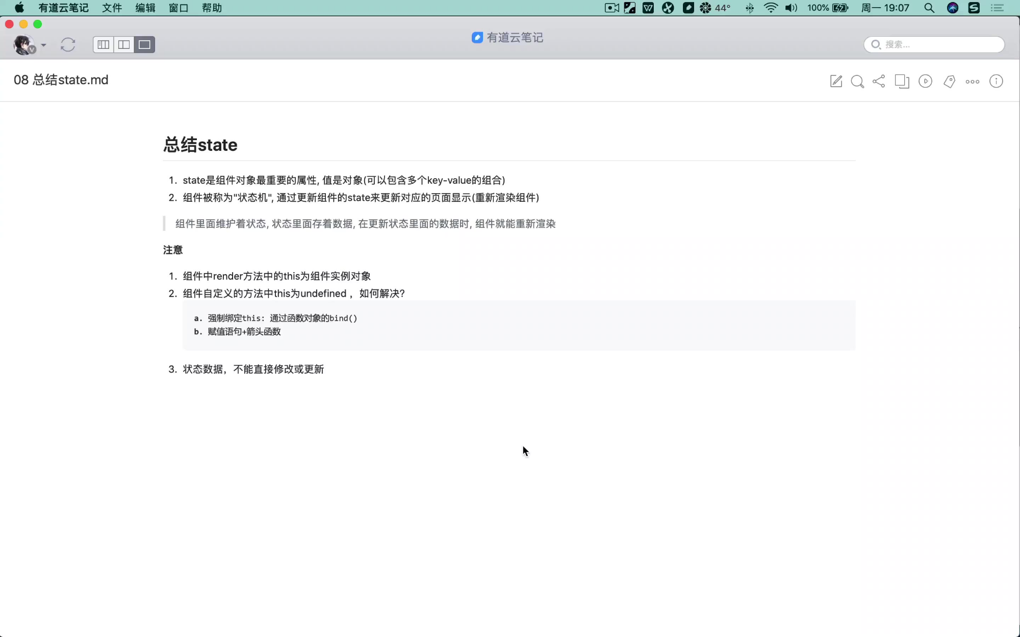Open the volume control in menu bar
This screenshot has height=637, width=1020.
click(791, 8)
